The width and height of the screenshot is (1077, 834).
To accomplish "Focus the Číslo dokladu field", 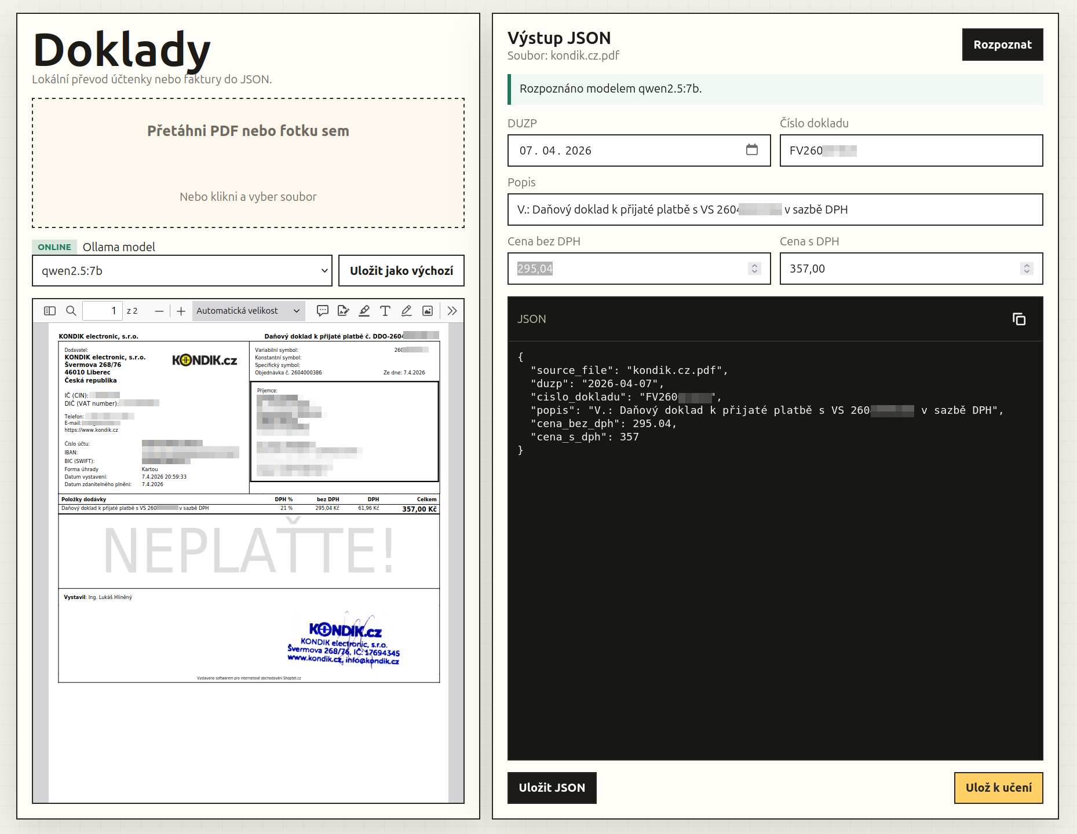I will pos(911,150).
